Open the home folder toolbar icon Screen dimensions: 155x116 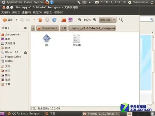[x=64, y=20]
